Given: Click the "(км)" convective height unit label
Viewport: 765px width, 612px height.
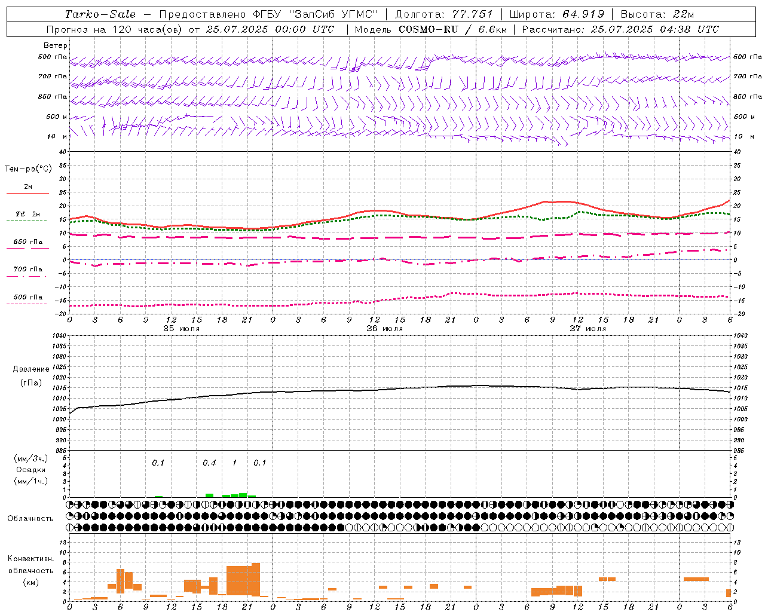Looking at the screenshot, I should pyautogui.click(x=30, y=582).
